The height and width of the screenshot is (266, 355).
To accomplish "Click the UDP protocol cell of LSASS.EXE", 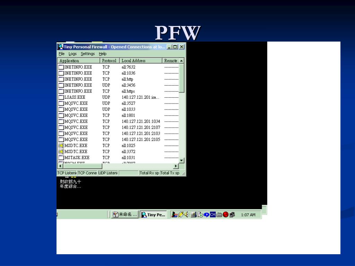I will [106, 97].
